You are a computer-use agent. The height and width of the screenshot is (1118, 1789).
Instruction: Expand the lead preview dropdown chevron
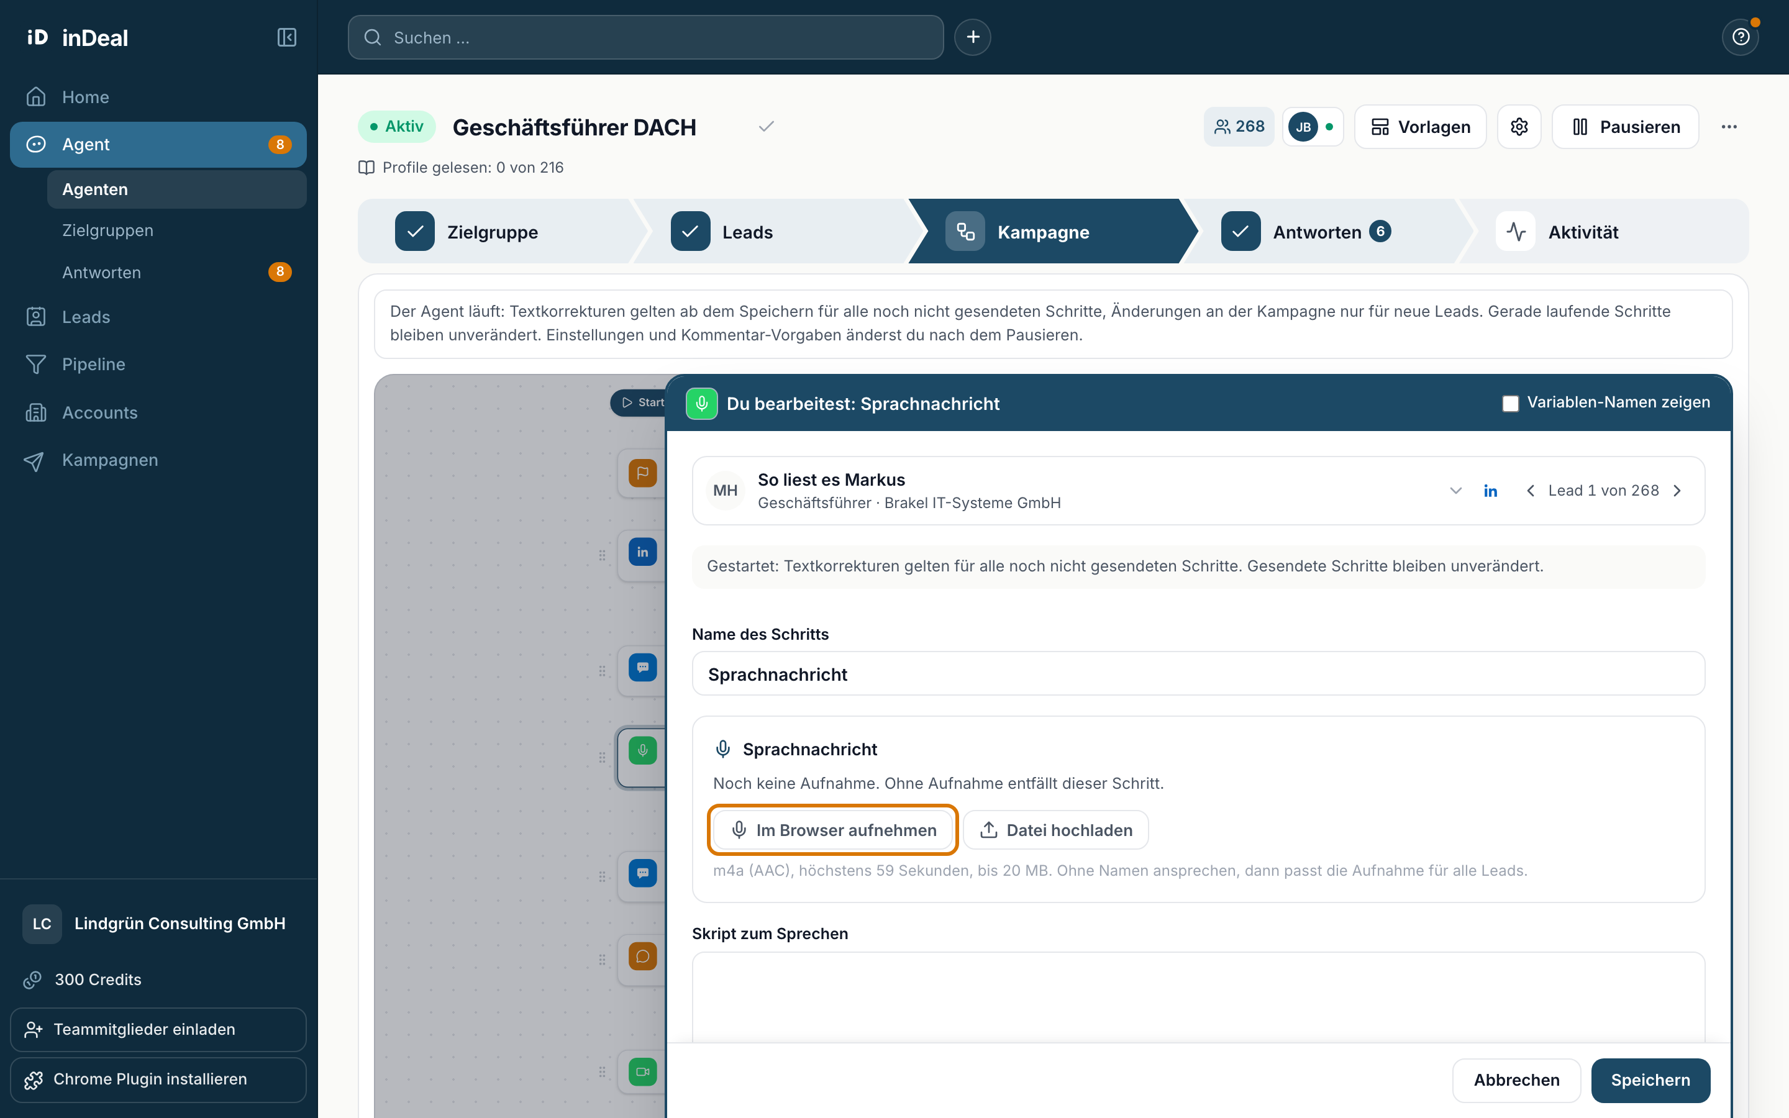[1455, 491]
